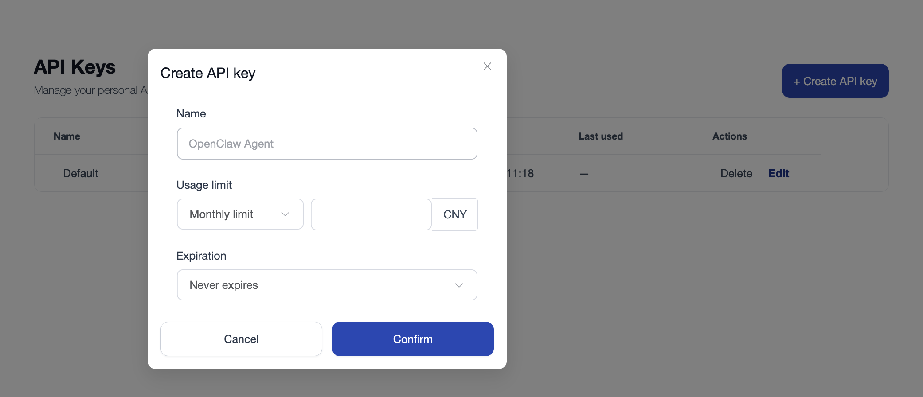Edit the Default API key
Viewport: 923px width, 397px height.
[x=778, y=173]
